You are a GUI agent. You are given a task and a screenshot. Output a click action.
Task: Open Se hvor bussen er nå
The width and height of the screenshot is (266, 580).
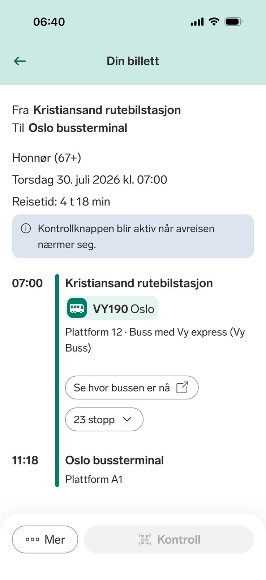132,388
